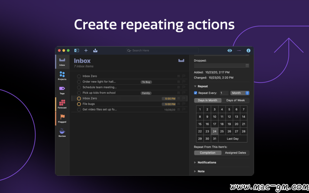
Task: Click the Dropped date field
Action: pyautogui.click(x=222, y=66)
